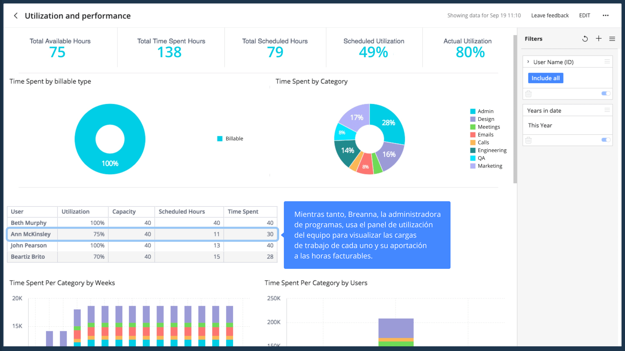Click the Total Available Hours value 75
The width and height of the screenshot is (625, 351).
[x=57, y=52]
